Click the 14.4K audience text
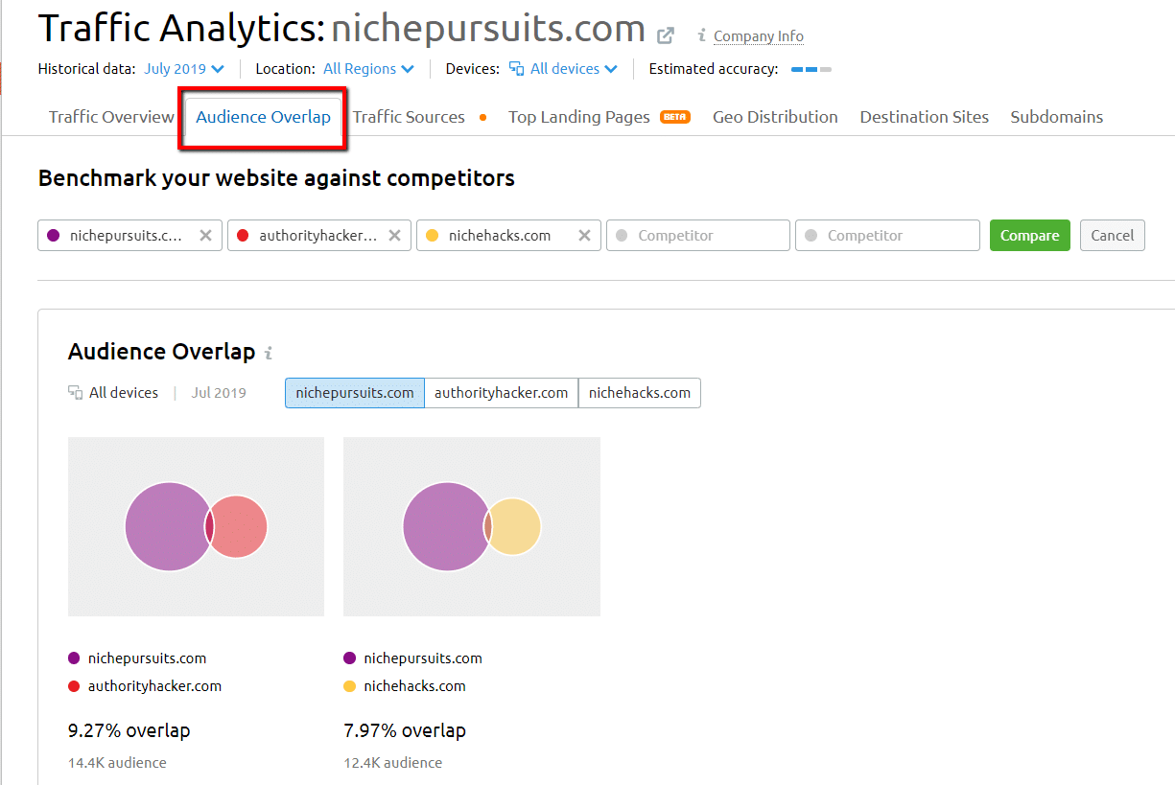The width and height of the screenshot is (1175, 785). [117, 763]
